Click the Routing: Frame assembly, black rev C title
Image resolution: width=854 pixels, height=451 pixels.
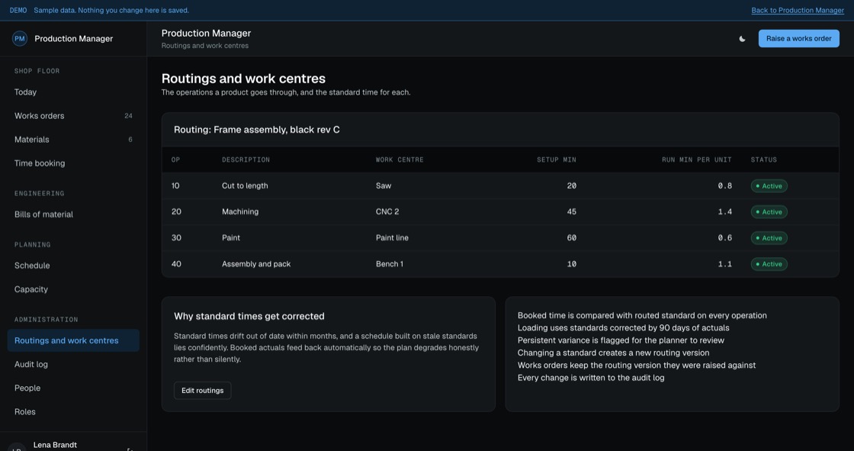click(x=256, y=130)
